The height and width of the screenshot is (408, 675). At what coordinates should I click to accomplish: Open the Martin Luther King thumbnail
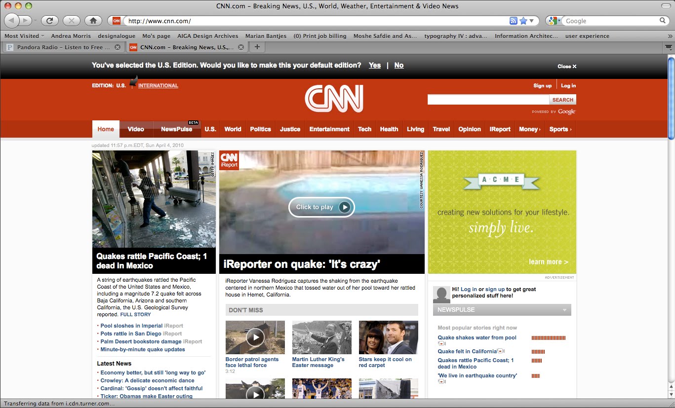[322, 337]
